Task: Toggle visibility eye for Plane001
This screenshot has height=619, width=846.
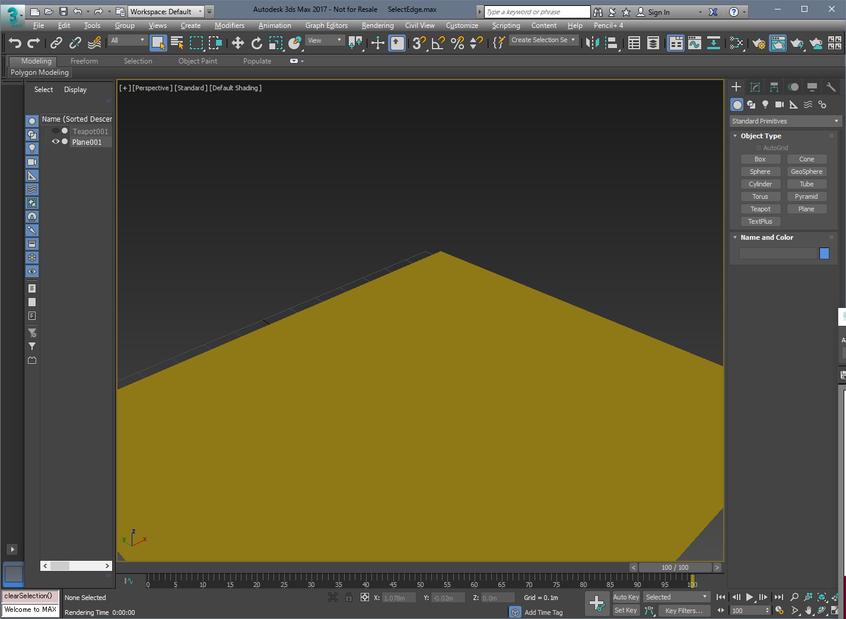Action: 56,142
